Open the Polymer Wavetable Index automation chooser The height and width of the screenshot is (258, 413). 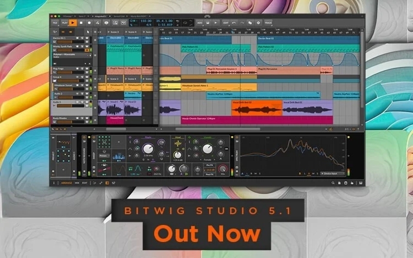tap(72, 56)
